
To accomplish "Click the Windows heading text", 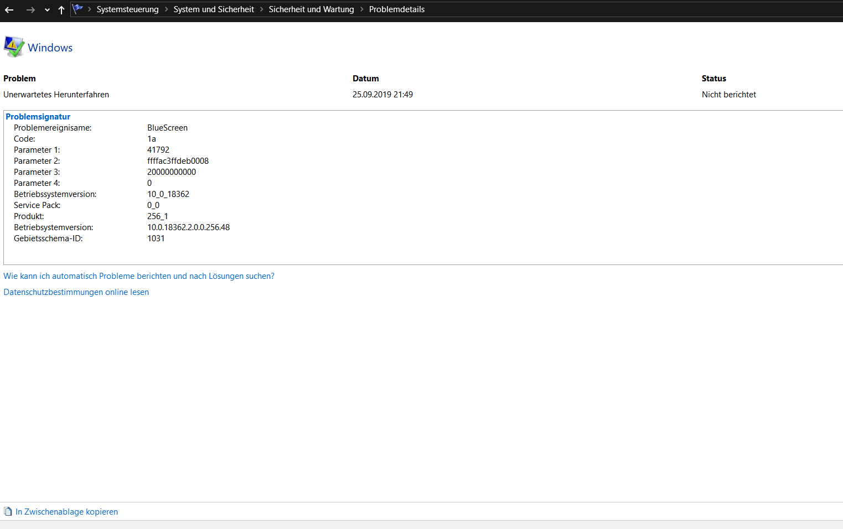I will coord(50,48).
